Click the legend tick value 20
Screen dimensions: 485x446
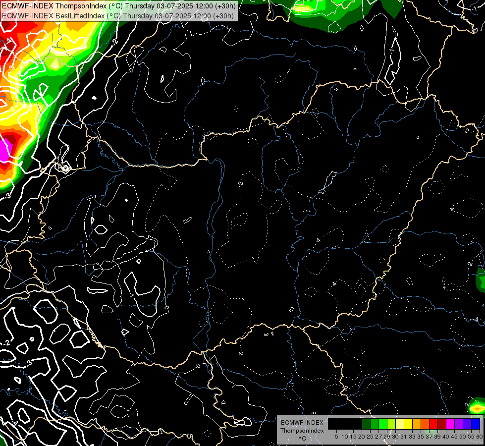click(362, 437)
